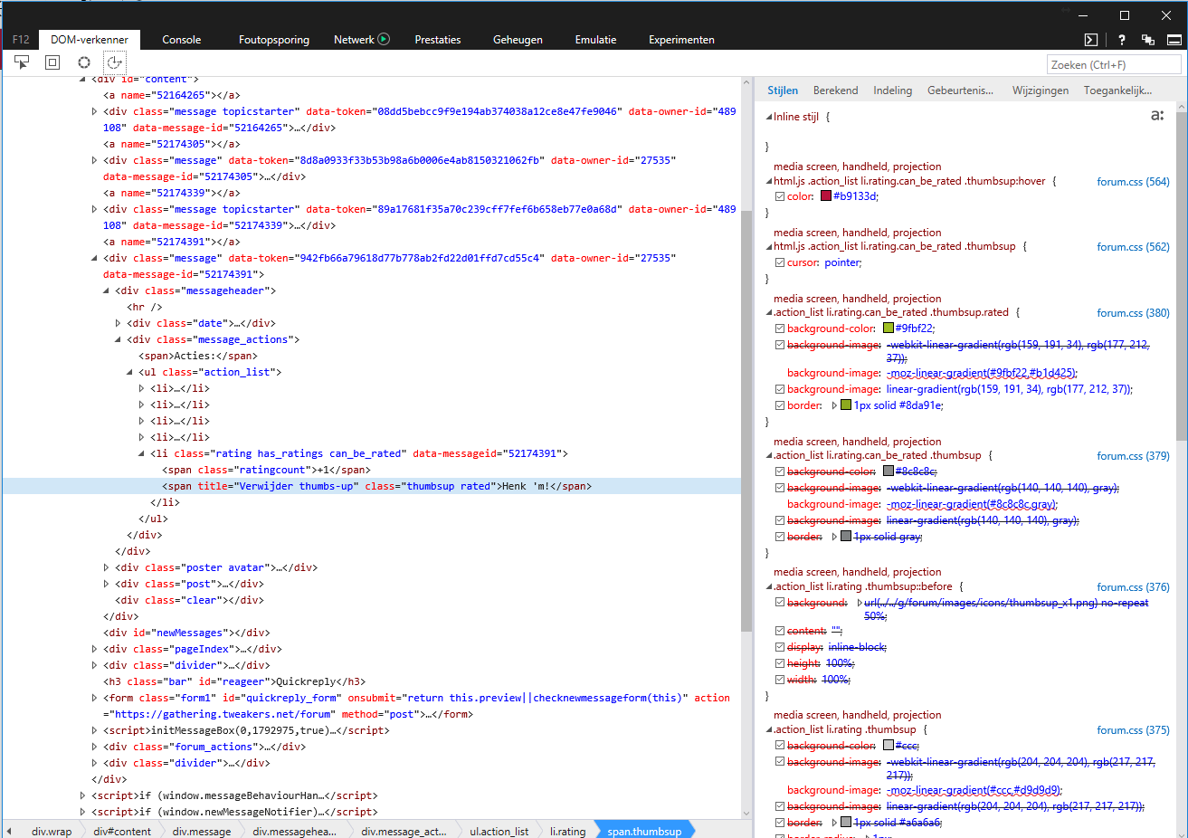Click the dock position icon
The width and height of the screenshot is (1188, 838).
[1174, 40]
